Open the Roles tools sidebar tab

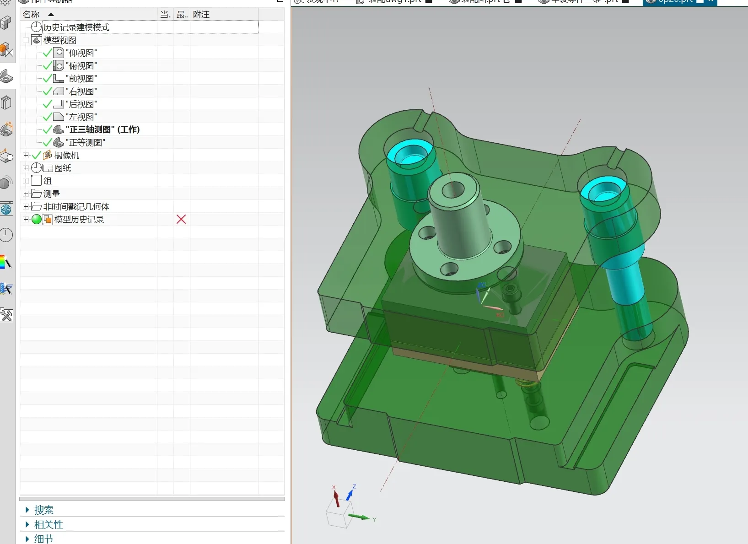pos(6,315)
